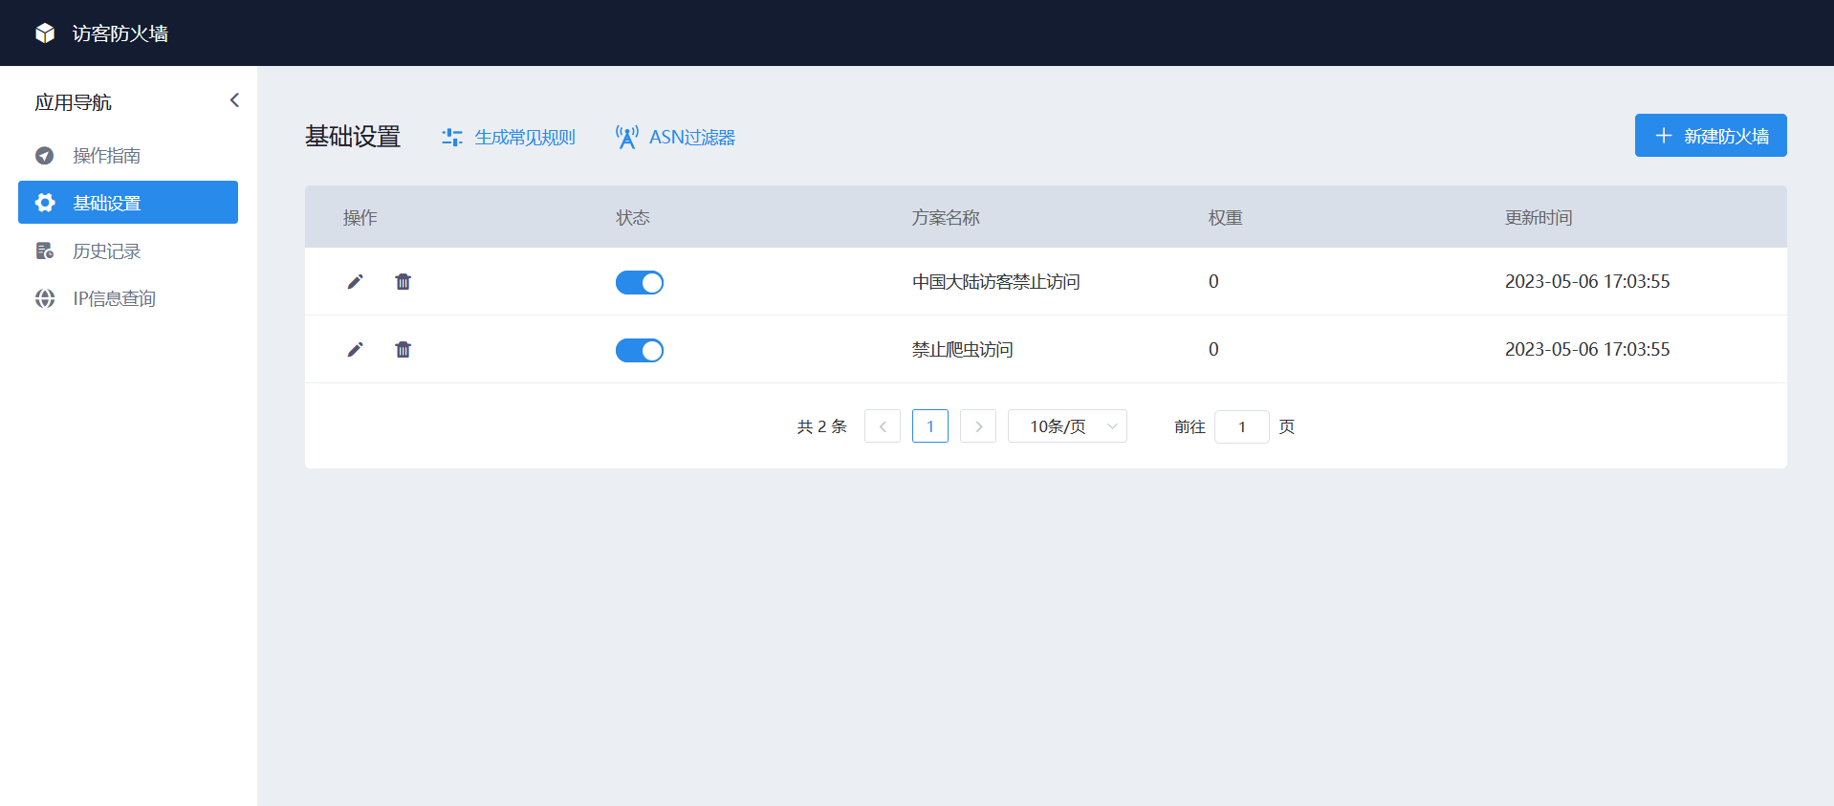Click the 更新时间 column header
The height and width of the screenshot is (806, 1834).
(1539, 218)
